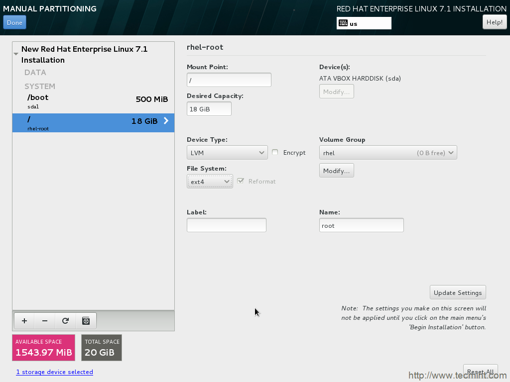Toggle the Reformat checkbox
The width and height of the screenshot is (510, 382).
pos(241,181)
